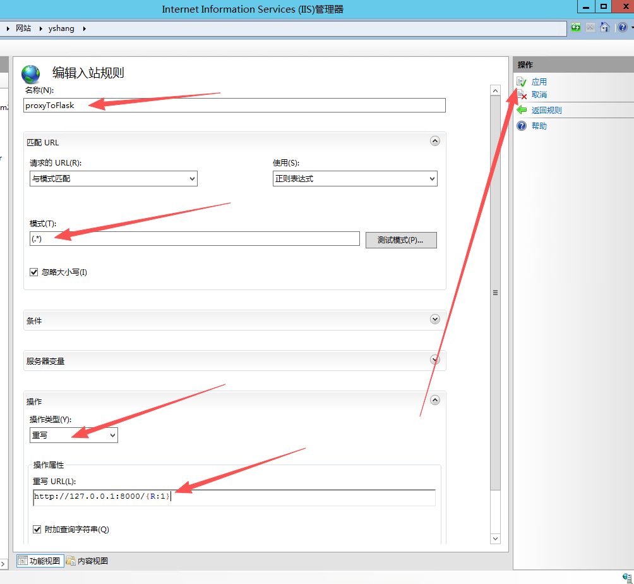634x584 pixels.
Task: Click the network status icon in the status bar
Action: pyautogui.click(x=628, y=578)
